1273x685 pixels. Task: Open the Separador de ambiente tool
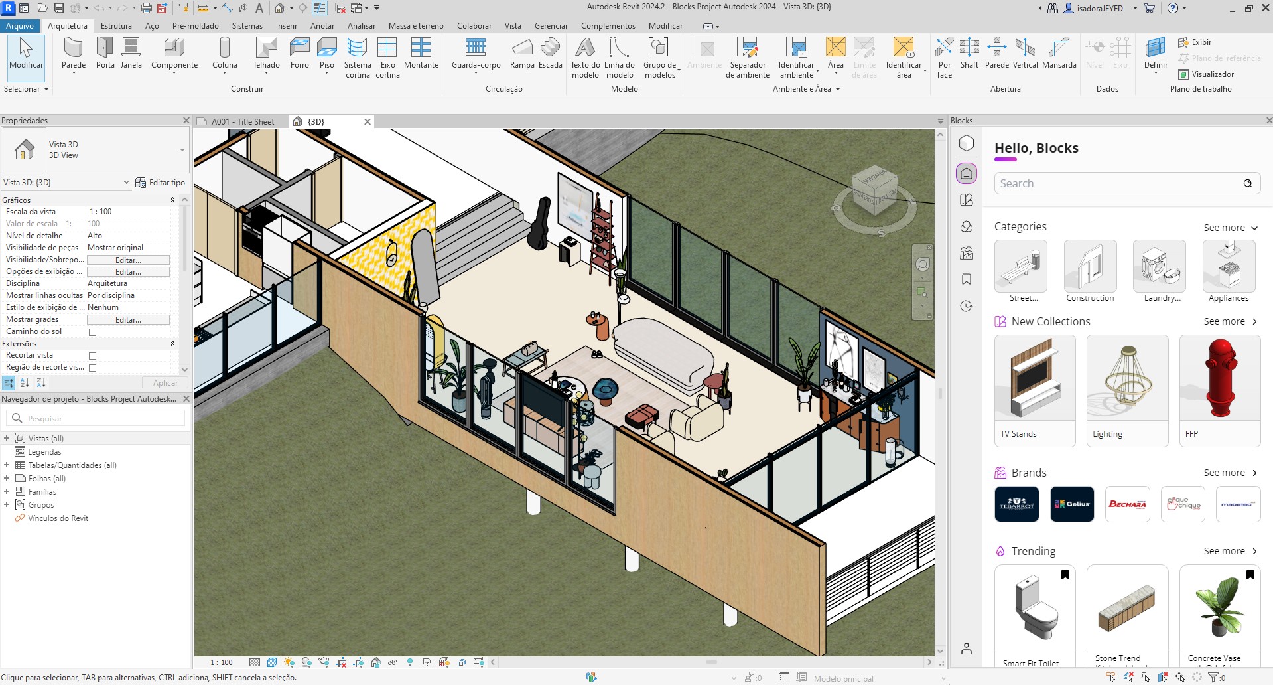[748, 58]
